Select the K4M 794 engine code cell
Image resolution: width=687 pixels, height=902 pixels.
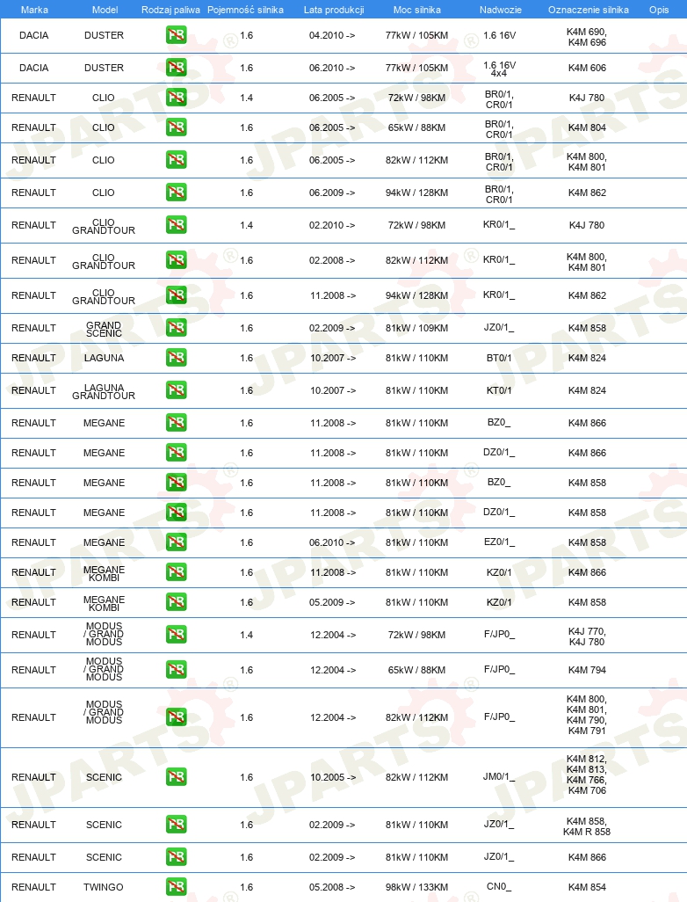click(587, 670)
